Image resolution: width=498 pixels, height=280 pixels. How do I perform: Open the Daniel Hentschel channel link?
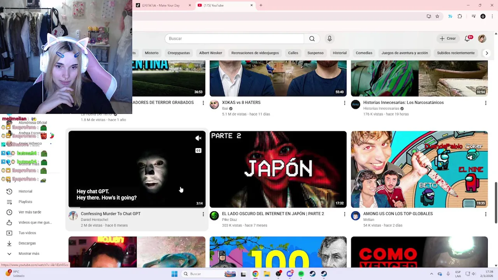tap(95, 220)
